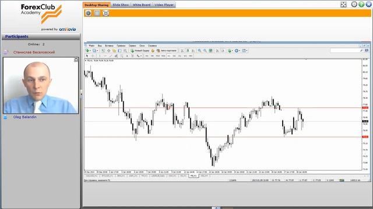
Task: Select the vertical line drawing tool
Action: [x=100, y=56]
